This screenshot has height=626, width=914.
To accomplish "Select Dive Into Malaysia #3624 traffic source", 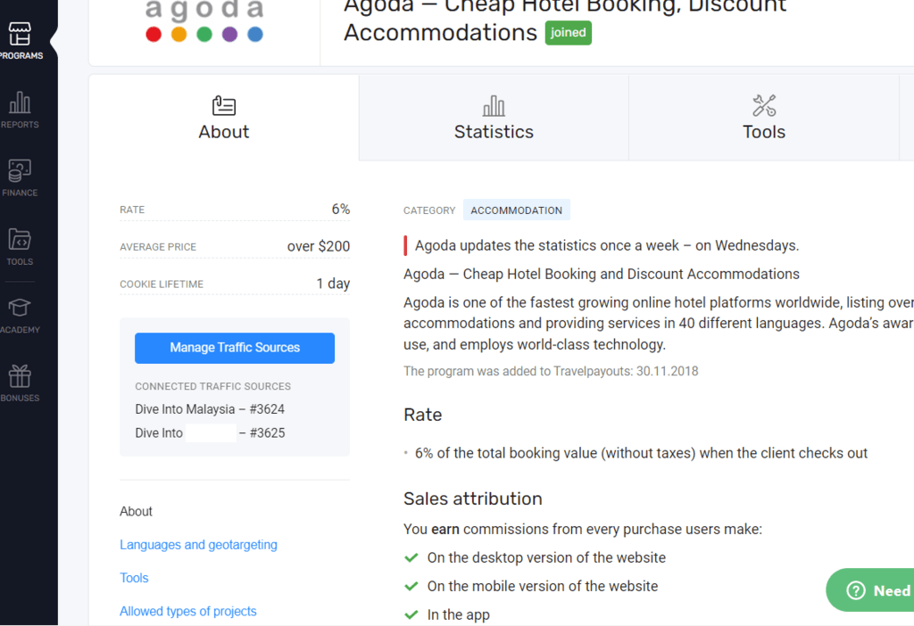I will click(210, 409).
